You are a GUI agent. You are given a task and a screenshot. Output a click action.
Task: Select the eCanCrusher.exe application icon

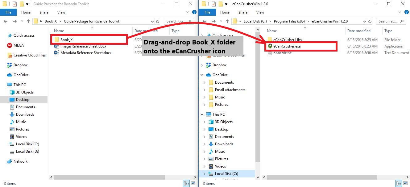[x=270, y=46]
